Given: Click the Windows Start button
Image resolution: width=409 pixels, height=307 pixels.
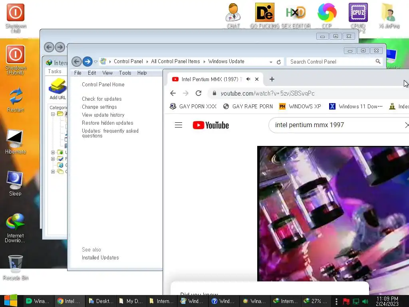Looking at the screenshot, I should coord(11,301).
